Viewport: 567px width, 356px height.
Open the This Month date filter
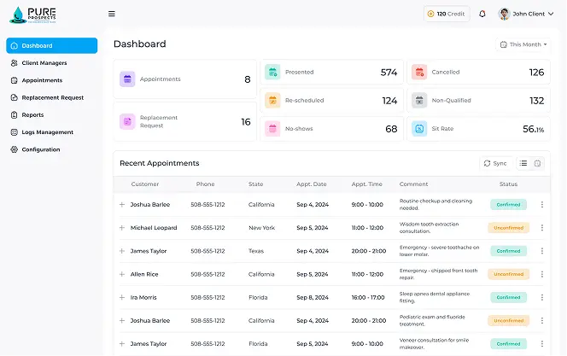[522, 44]
